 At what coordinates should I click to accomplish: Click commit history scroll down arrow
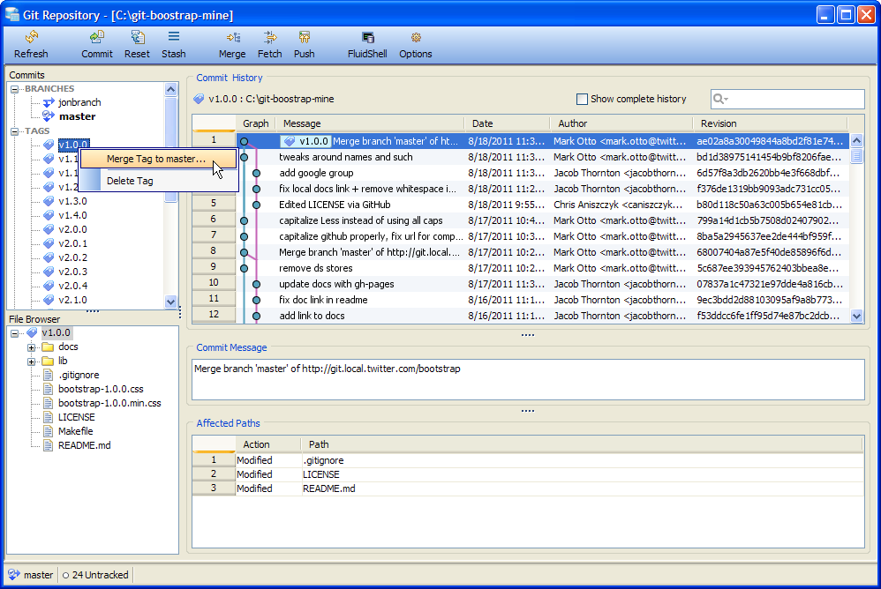point(856,316)
